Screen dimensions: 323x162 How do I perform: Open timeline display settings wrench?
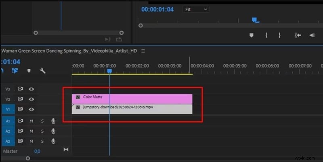coord(42,71)
